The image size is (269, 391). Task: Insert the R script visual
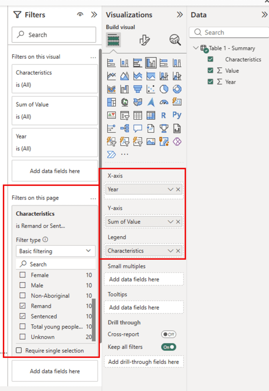coord(164,115)
